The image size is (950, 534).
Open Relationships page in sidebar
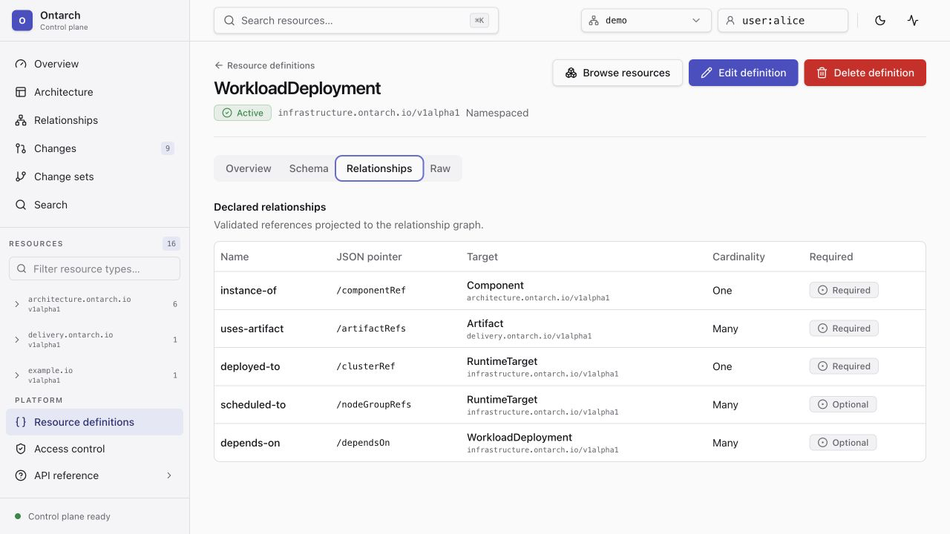click(x=95, y=120)
